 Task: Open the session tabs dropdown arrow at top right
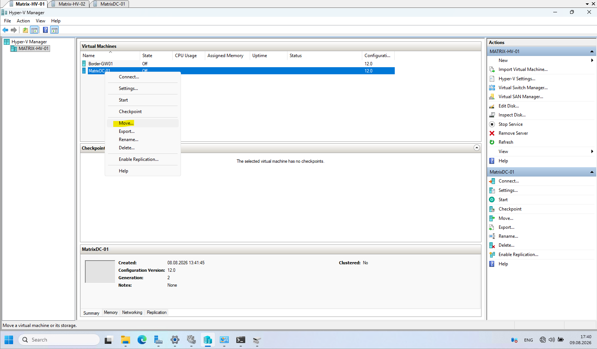pyautogui.click(x=587, y=4)
